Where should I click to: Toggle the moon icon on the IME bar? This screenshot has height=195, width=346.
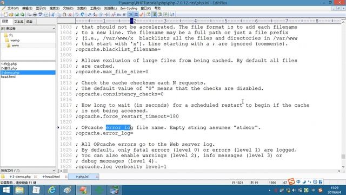pyautogui.click(x=304, y=182)
